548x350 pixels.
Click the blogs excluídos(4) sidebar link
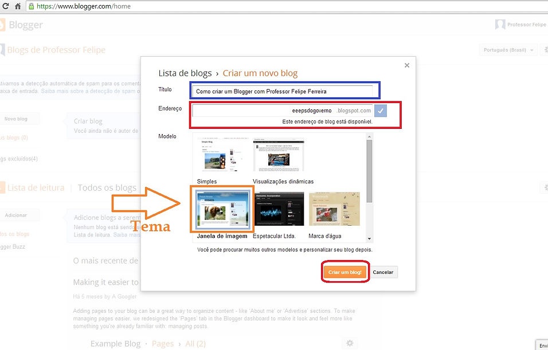pyautogui.click(x=19, y=159)
